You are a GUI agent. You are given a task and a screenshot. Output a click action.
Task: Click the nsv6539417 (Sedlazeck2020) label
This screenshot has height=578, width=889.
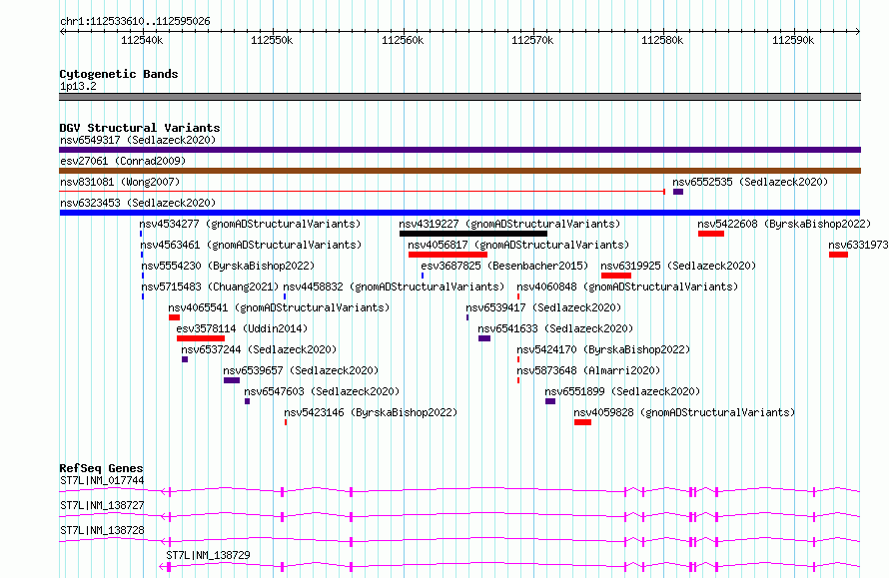tap(543, 307)
